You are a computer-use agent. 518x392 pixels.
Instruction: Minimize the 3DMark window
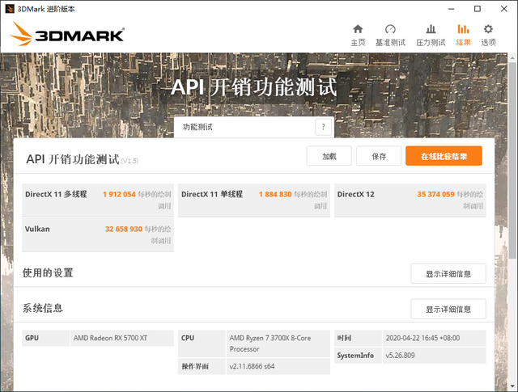452,9
